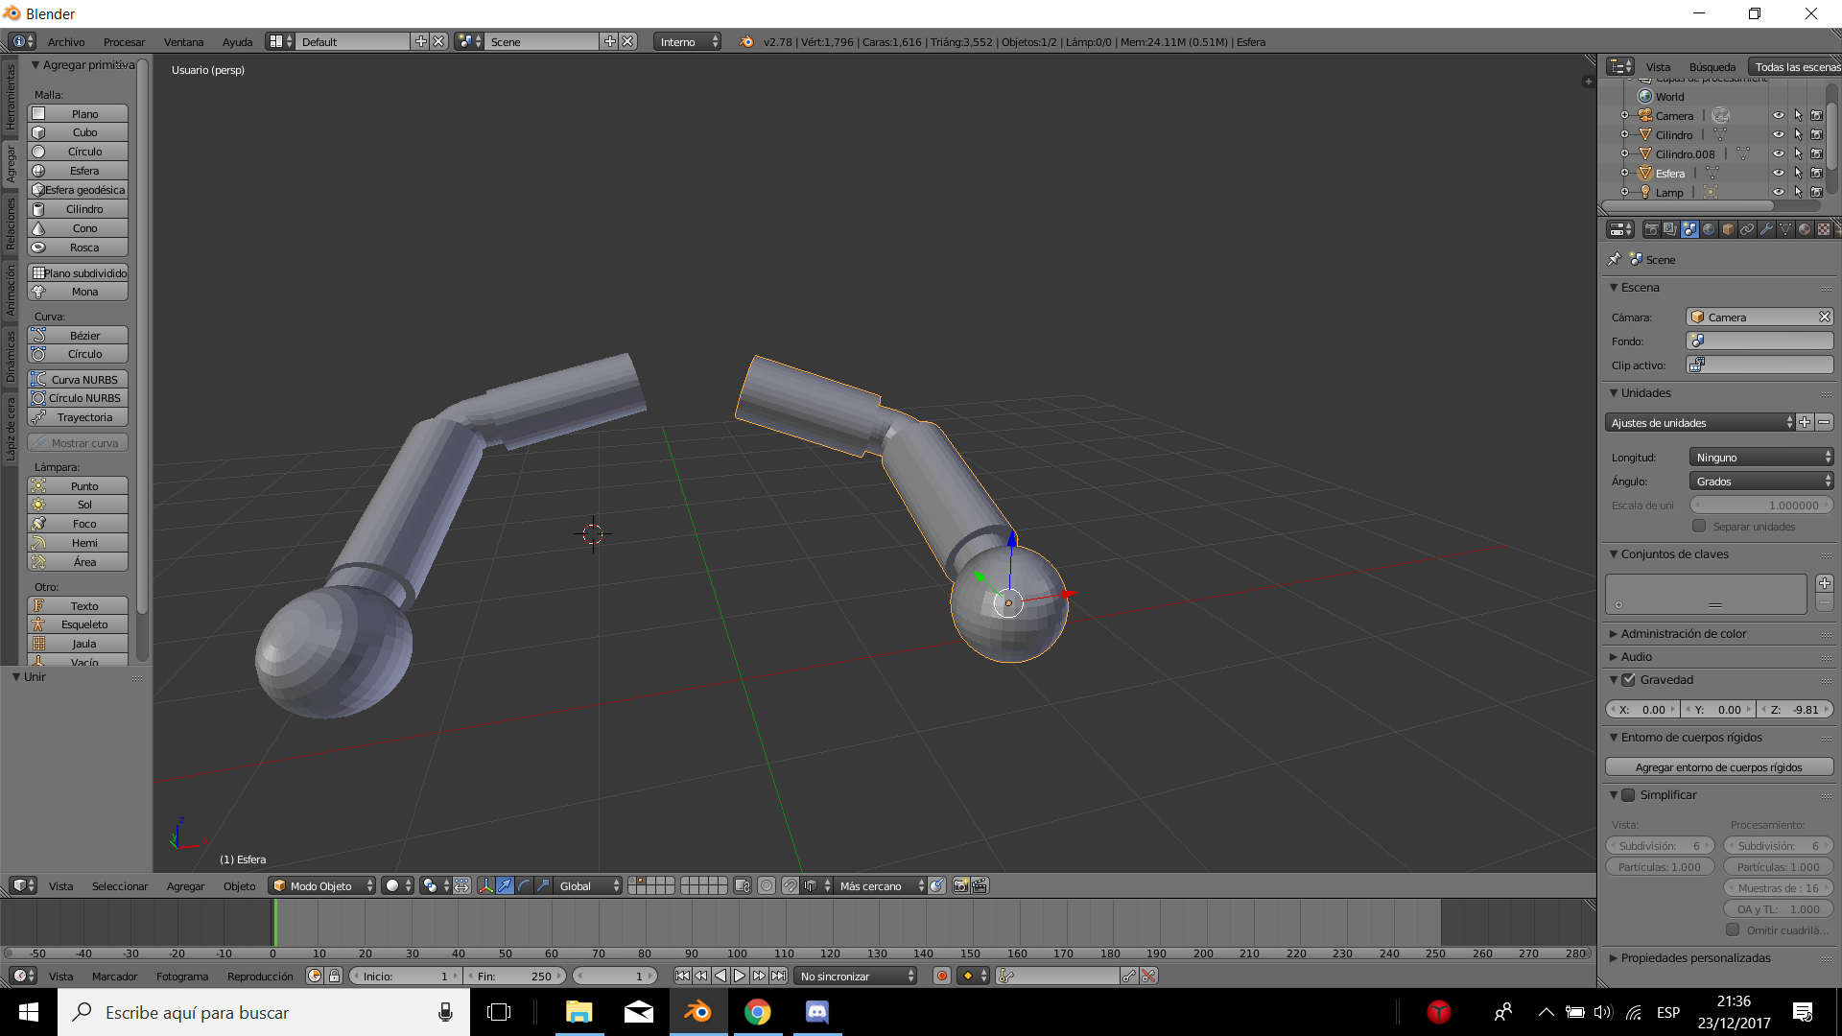Add a Bézier curve
The width and height of the screenshot is (1842, 1036).
[78, 335]
